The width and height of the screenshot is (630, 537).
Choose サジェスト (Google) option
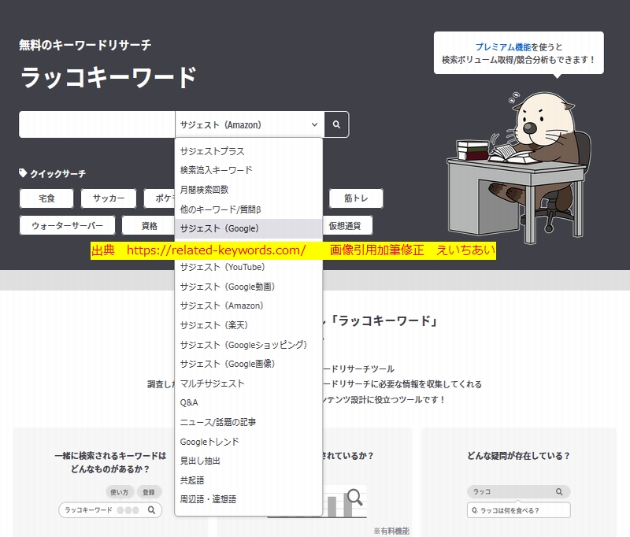249,228
